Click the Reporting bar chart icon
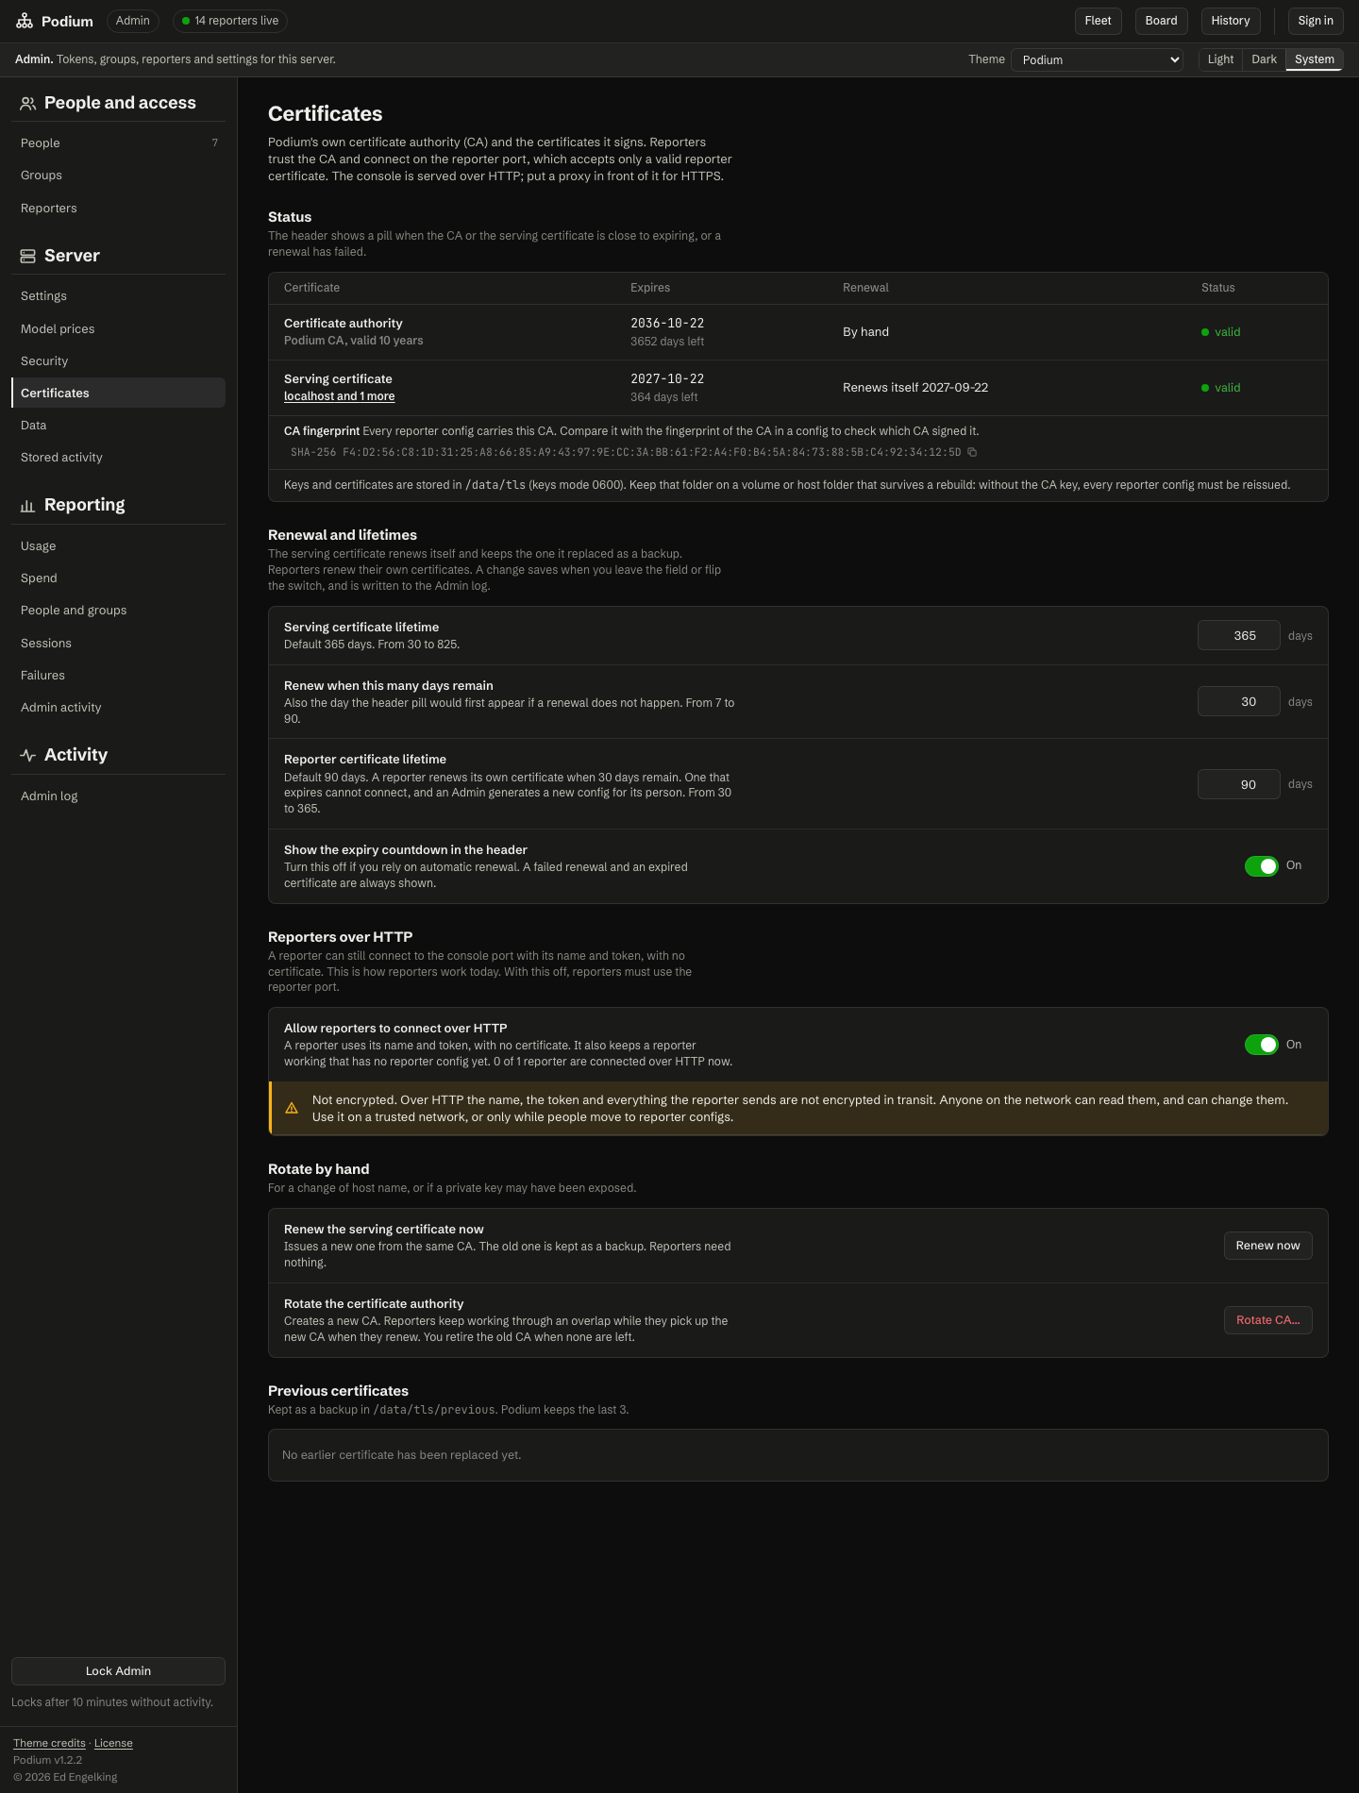 point(28,506)
